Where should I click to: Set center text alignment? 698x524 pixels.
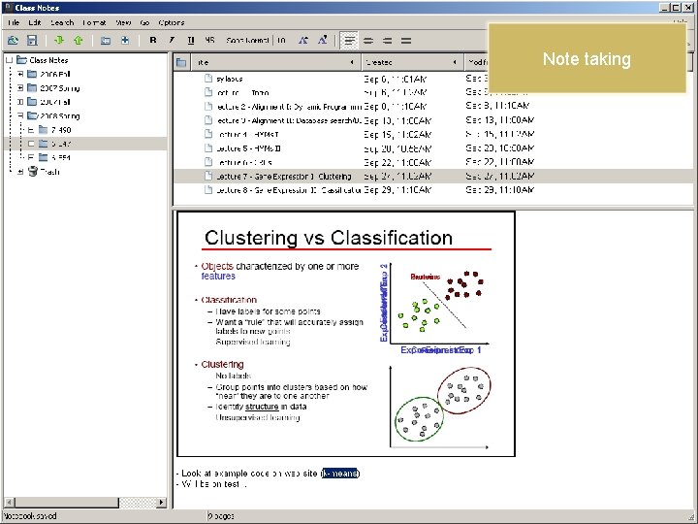[368, 41]
